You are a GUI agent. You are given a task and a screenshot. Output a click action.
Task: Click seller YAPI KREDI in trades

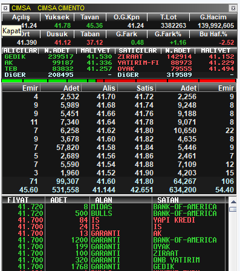[174, 220]
